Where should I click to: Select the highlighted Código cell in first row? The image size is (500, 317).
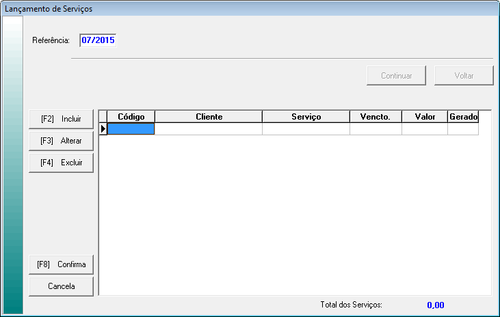click(131, 128)
